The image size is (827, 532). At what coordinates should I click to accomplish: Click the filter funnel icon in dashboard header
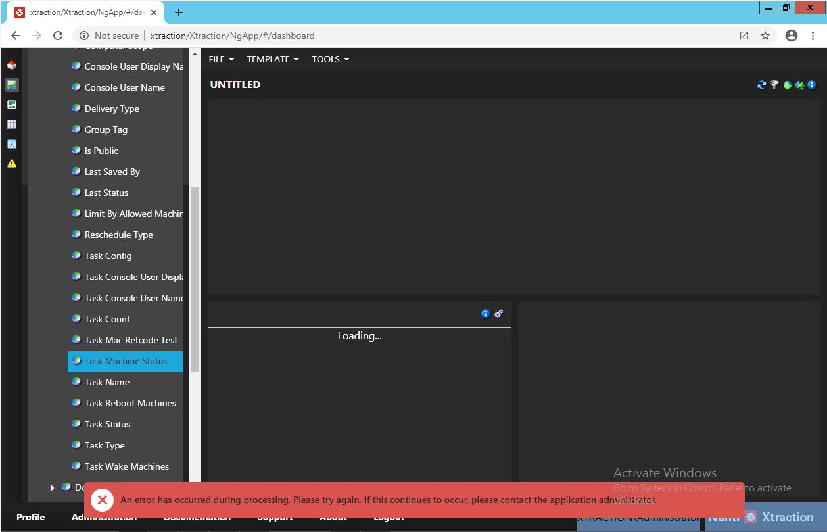tap(774, 85)
